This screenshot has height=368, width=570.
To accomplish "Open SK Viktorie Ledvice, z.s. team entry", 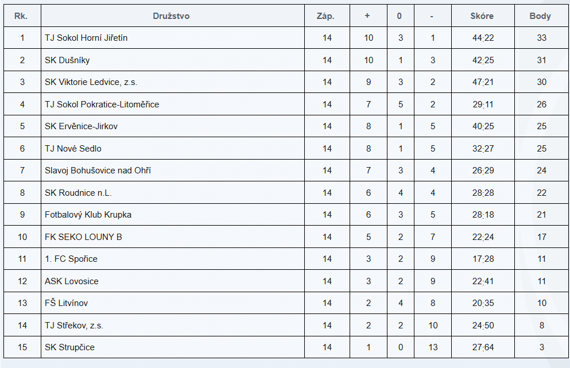I will 91,82.
